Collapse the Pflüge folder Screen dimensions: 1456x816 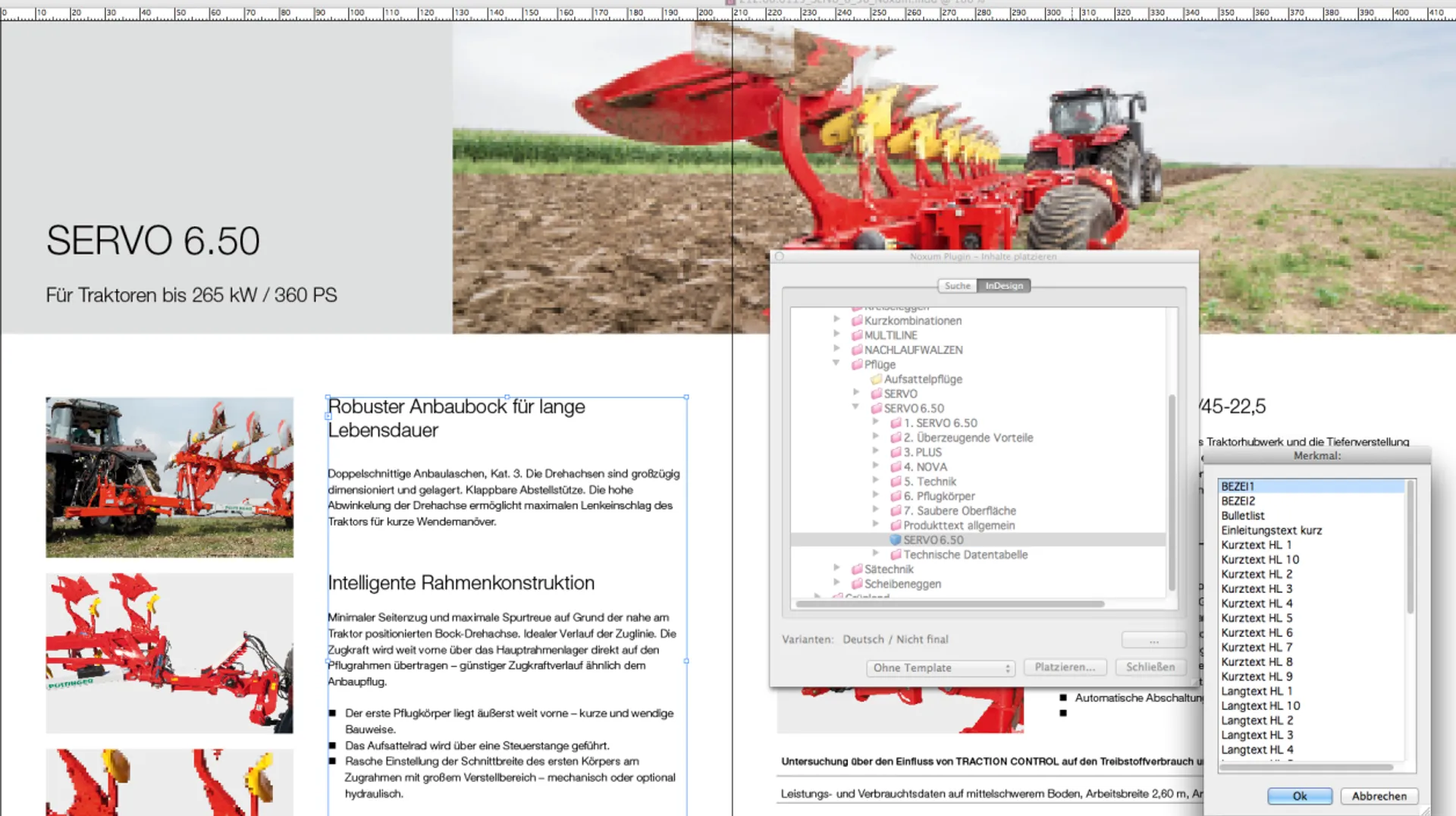(x=836, y=363)
